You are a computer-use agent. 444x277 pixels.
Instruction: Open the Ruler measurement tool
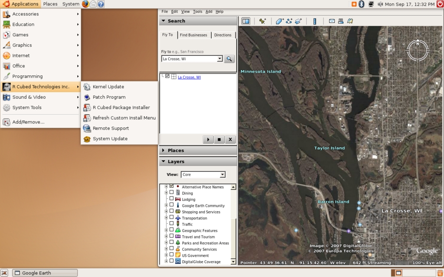315,21
